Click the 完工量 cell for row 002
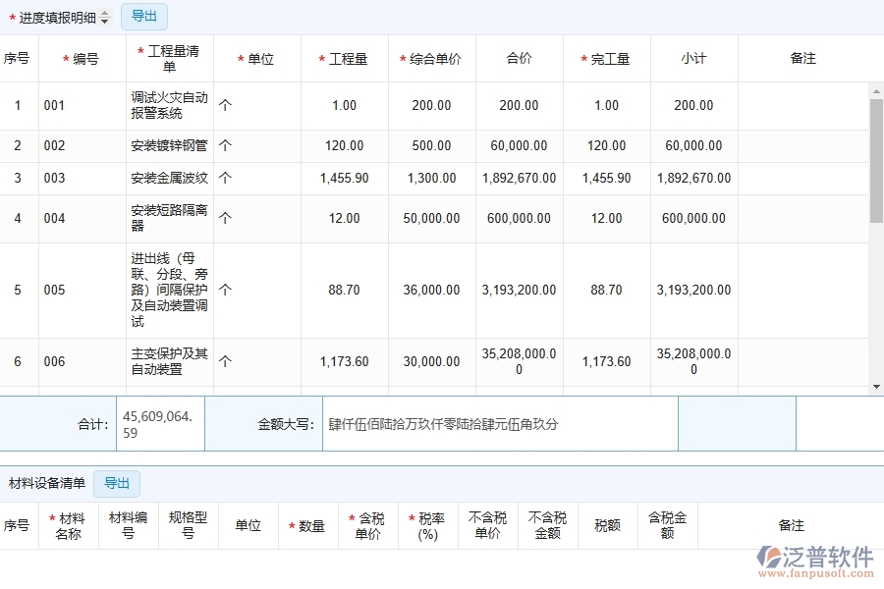The height and width of the screenshot is (589, 884). click(606, 146)
